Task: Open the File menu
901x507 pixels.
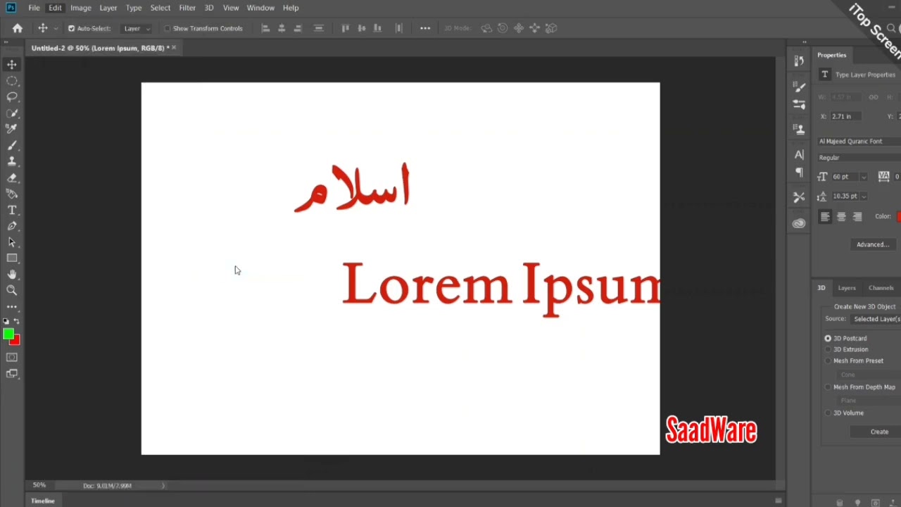Action: click(34, 8)
